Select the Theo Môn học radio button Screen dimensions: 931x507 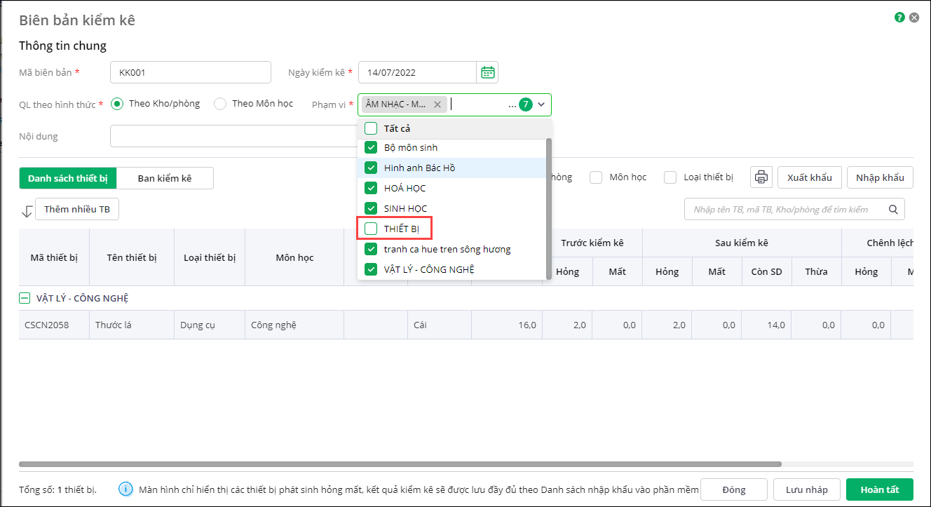(220, 104)
